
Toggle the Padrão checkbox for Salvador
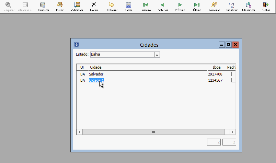click(233, 74)
